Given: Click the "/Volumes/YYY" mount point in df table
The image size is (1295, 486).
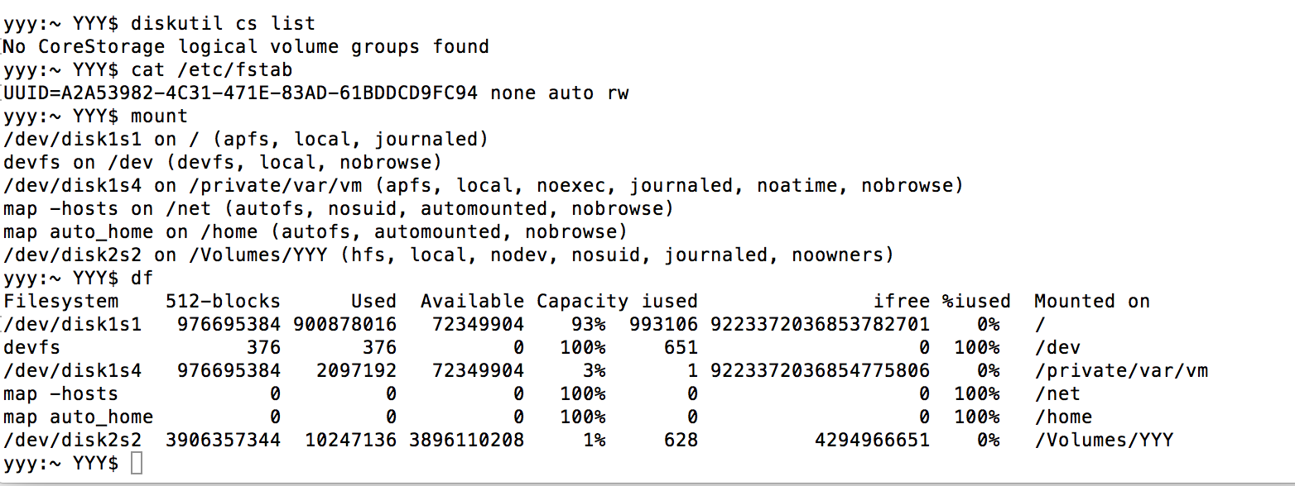Looking at the screenshot, I should coord(1104,440).
